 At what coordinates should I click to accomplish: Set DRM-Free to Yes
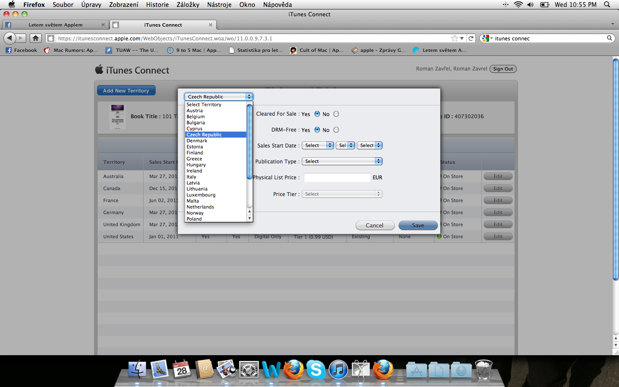point(317,130)
